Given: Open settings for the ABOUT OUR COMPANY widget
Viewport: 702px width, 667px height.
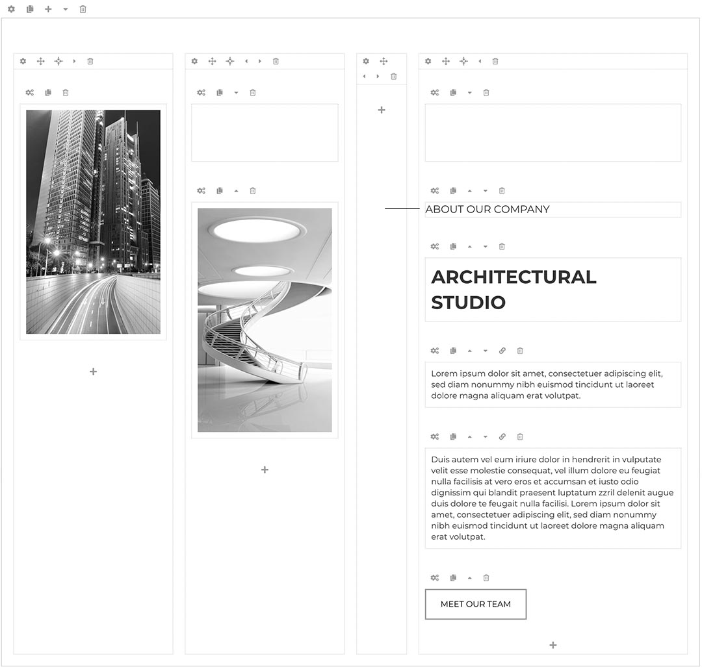Looking at the screenshot, I should [x=434, y=190].
